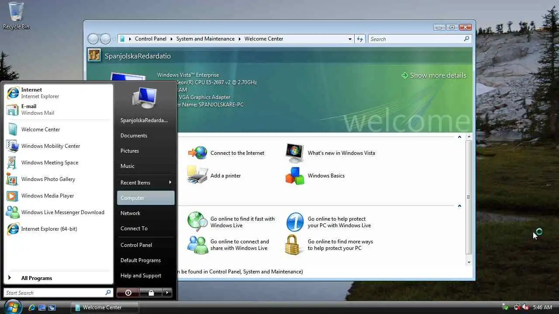Click the taskbar clock 5:46 AM

[542, 307]
